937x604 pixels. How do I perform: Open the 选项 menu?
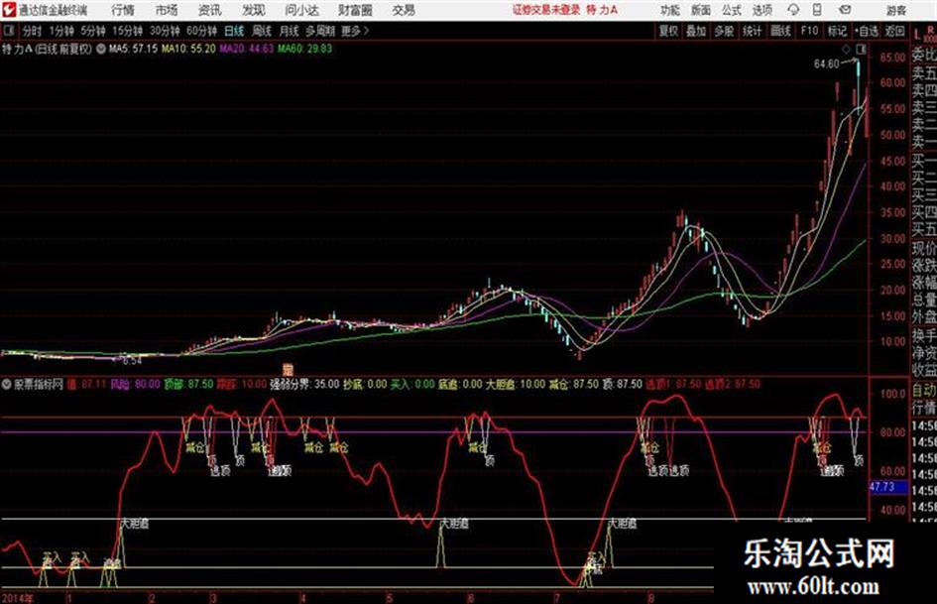(x=761, y=10)
